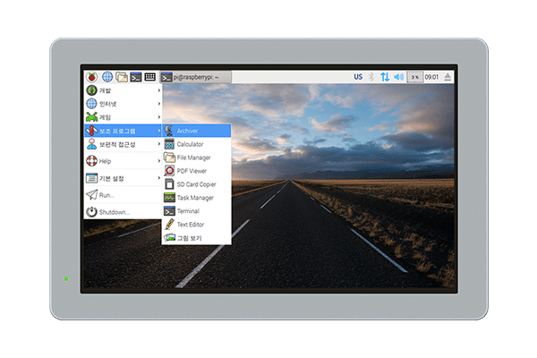Open the 개발 menu category
Viewport: 537px width, 358px height.
point(123,90)
